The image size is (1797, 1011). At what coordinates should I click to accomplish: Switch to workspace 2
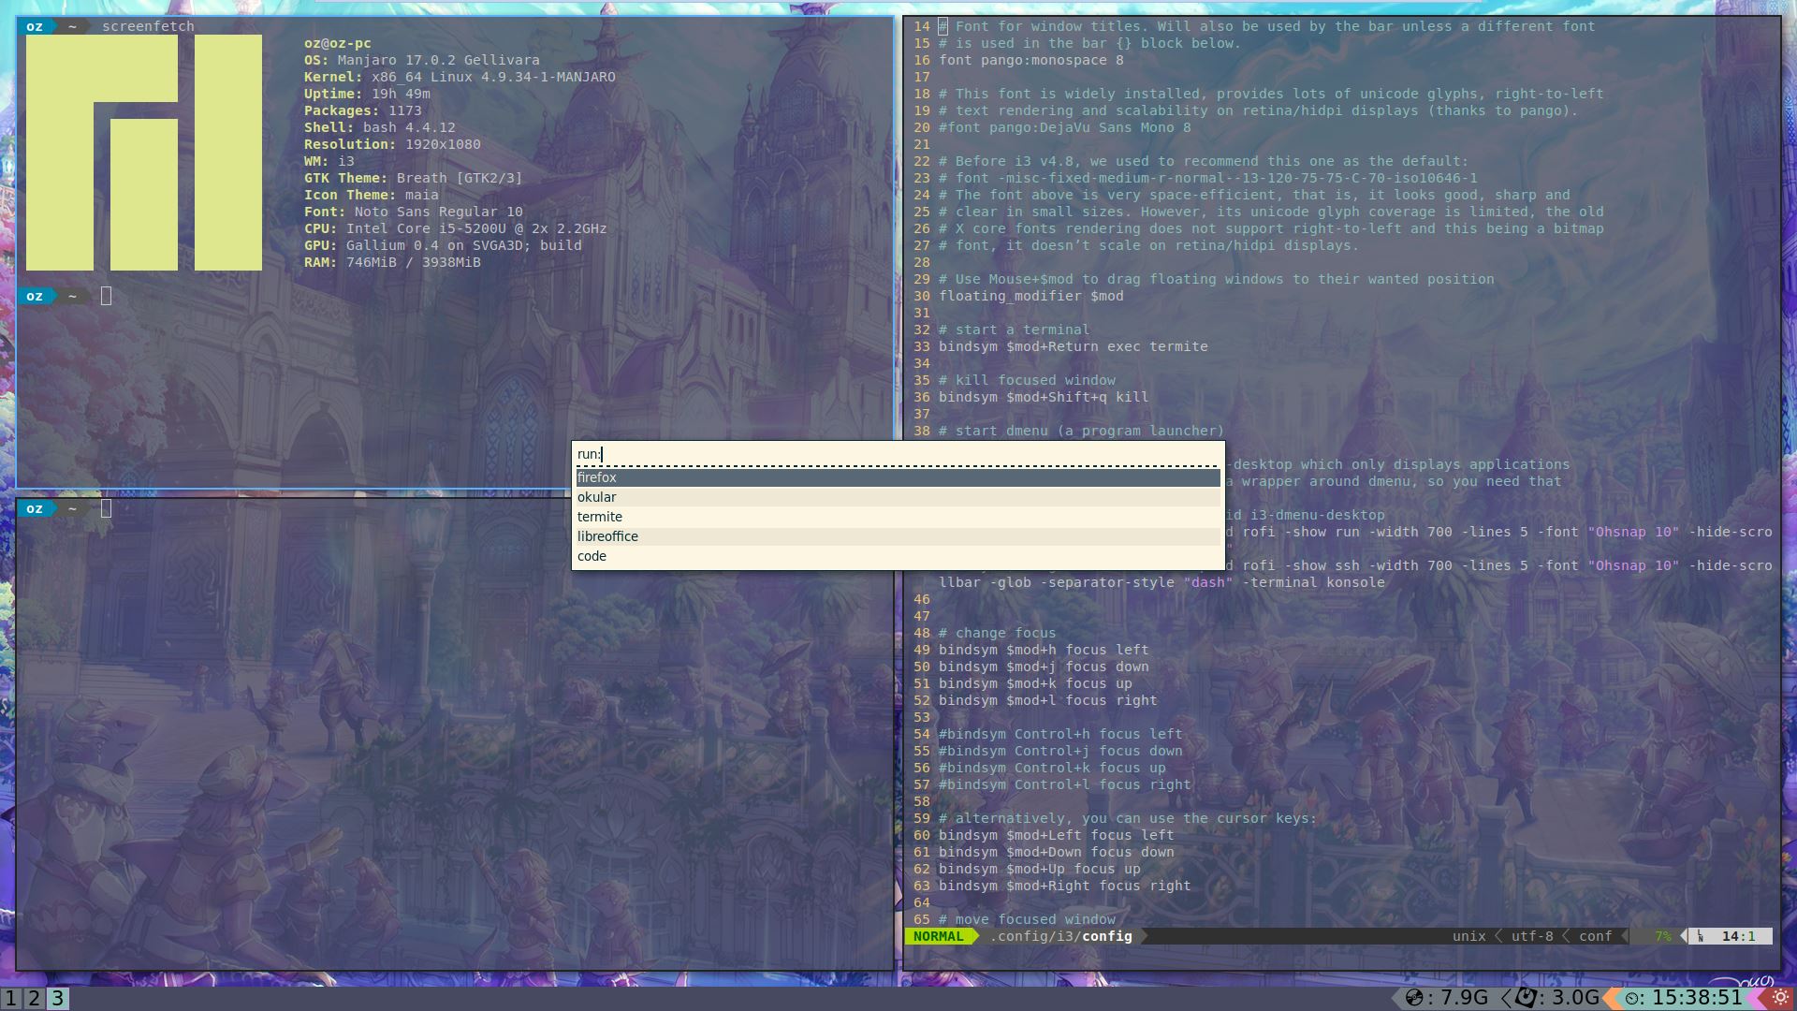pyautogui.click(x=34, y=999)
